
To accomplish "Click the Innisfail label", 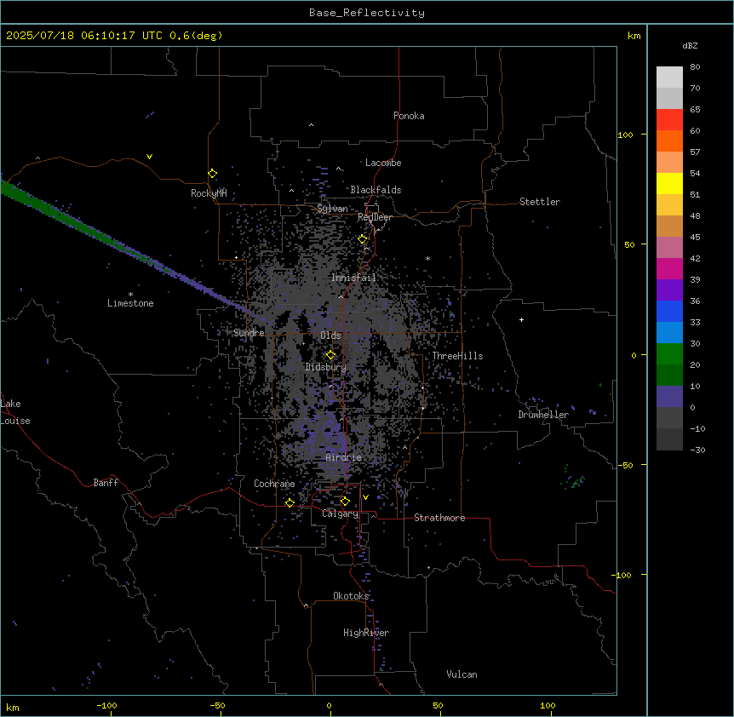I will point(353,278).
